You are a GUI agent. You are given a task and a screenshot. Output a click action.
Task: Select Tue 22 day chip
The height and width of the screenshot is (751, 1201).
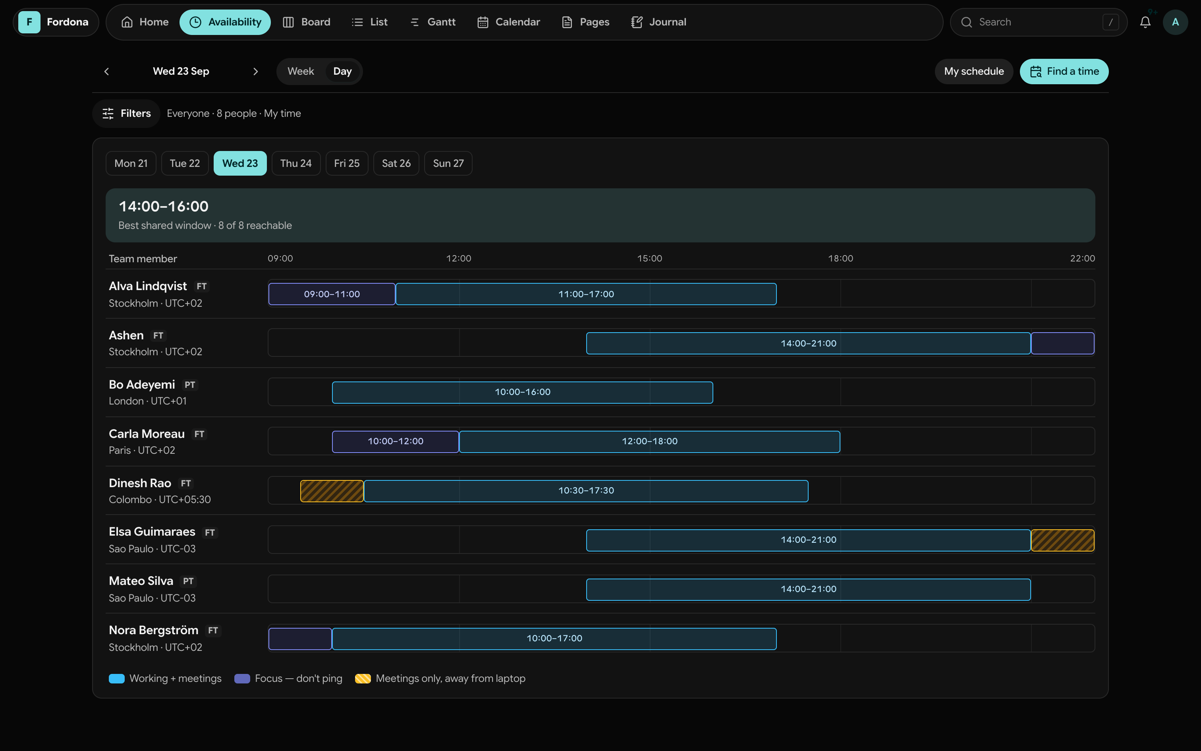click(185, 163)
